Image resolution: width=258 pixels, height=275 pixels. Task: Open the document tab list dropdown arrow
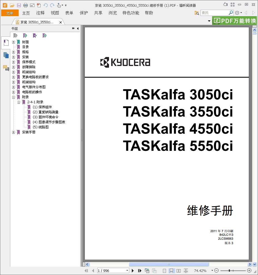pos(209,21)
